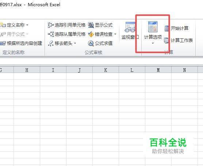Click the 计算选项 calculator icon
The width and height of the screenshot is (203, 166).
153,27
